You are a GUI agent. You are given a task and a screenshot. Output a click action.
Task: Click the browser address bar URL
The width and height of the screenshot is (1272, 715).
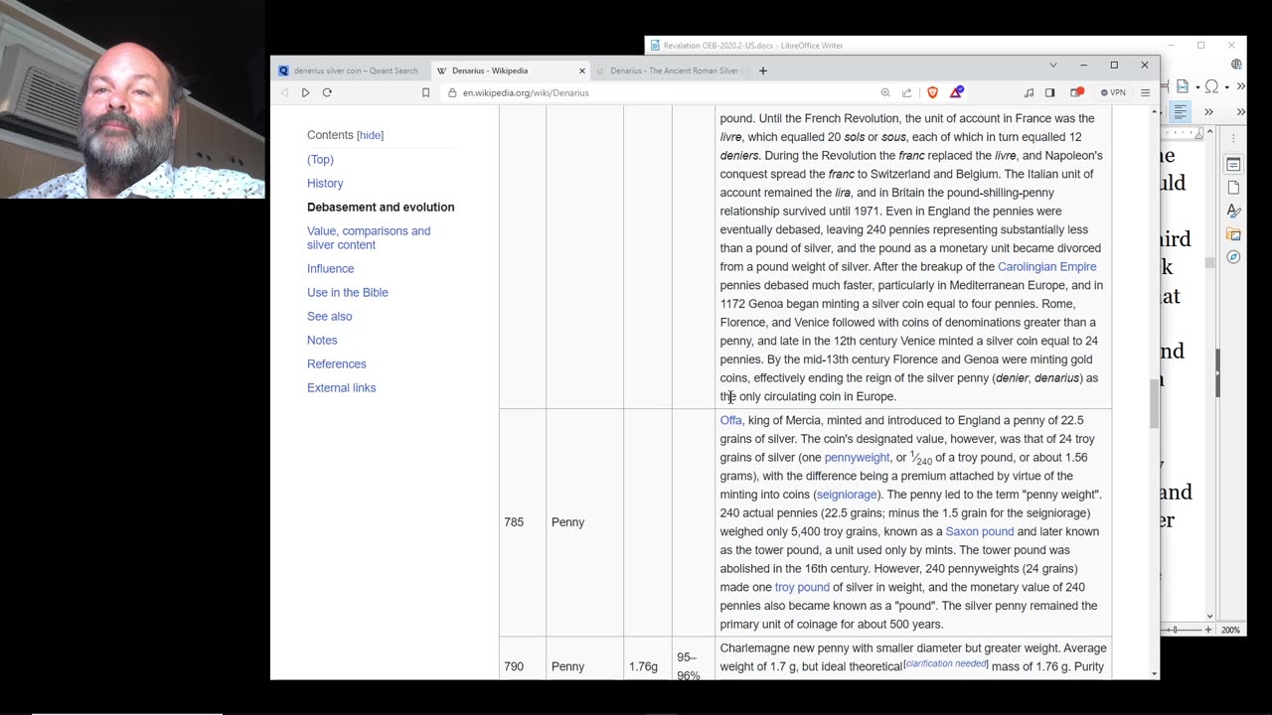pyautogui.click(x=526, y=92)
